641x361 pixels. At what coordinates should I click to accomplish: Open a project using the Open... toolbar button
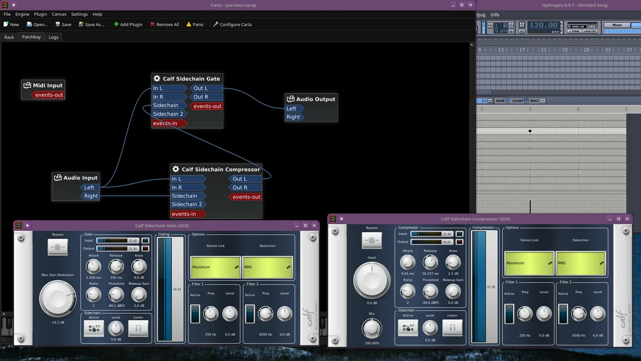coord(37,24)
